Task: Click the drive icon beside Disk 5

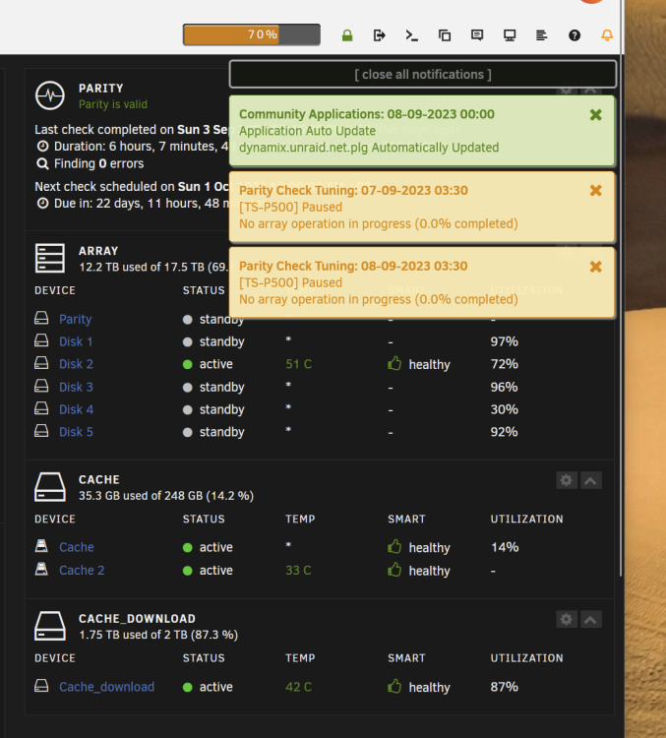Action: 41,431
